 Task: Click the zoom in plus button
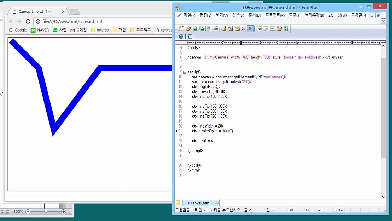point(64,212)
